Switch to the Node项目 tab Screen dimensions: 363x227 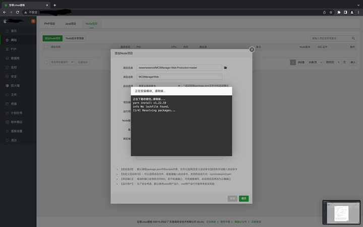(x=91, y=24)
